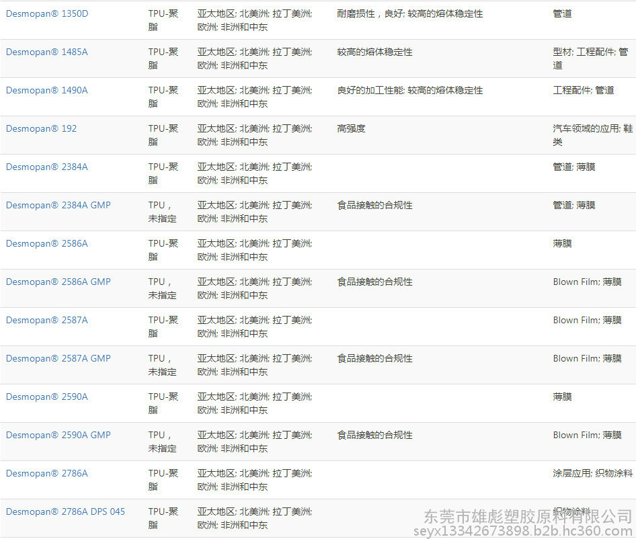This screenshot has height=539, width=636.
Task: Select 'TPU，未指定' type in the 2587A GMP row
Action: click(x=162, y=366)
